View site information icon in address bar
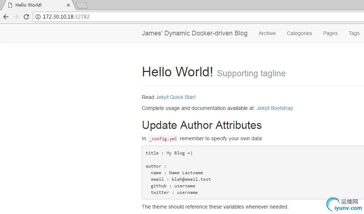 pos(38,17)
